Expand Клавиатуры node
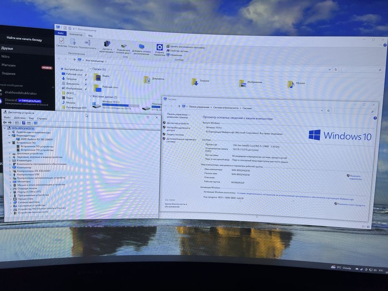Screen dimensions: 388x291 pyautogui.click(x=10, y=160)
